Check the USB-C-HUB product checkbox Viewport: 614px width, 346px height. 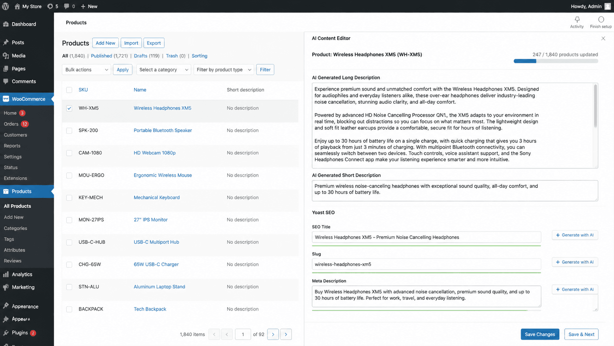69,242
